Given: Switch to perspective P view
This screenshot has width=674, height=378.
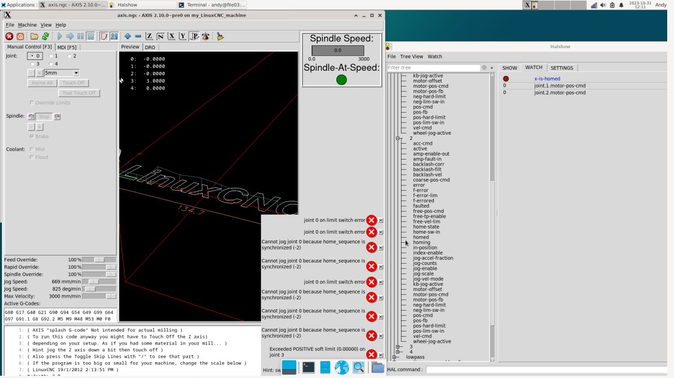Looking at the screenshot, I should tap(194, 37).
